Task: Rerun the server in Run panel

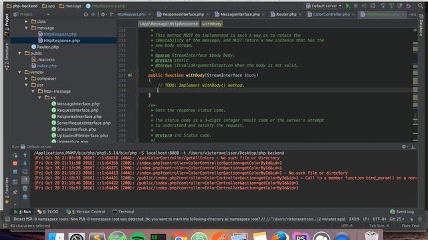Action: pos(15,155)
